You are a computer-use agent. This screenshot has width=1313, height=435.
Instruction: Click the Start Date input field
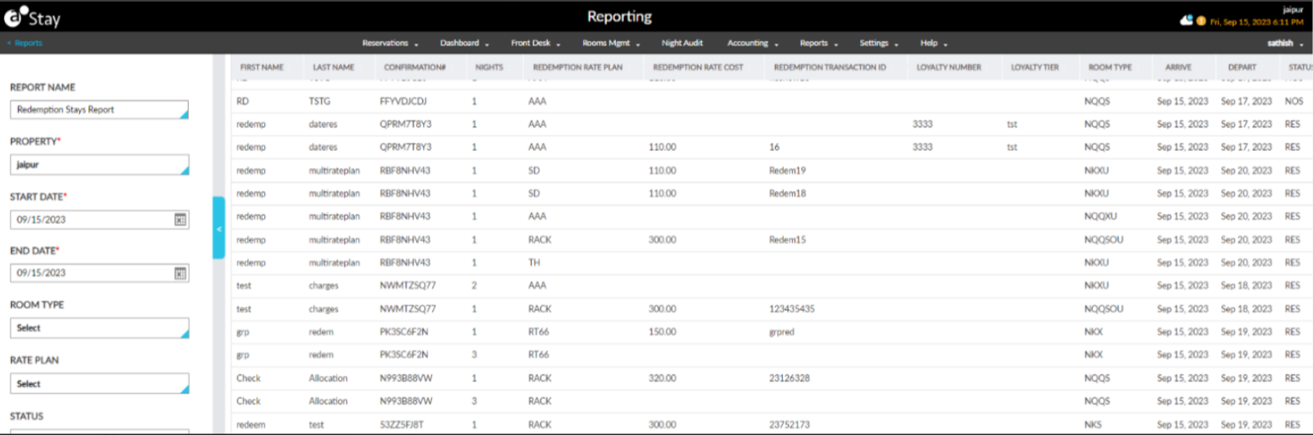[90, 220]
